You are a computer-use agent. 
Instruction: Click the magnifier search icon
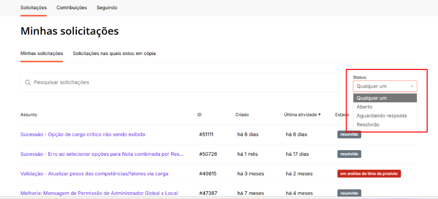point(28,82)
